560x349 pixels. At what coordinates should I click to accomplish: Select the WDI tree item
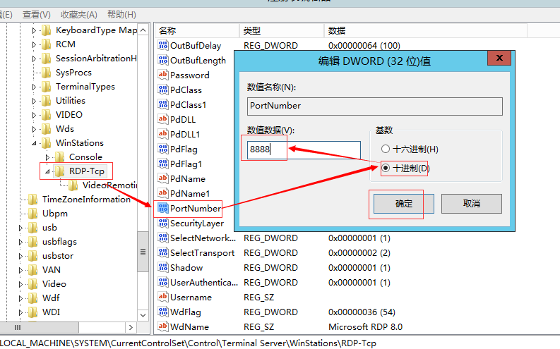[51, 312]
